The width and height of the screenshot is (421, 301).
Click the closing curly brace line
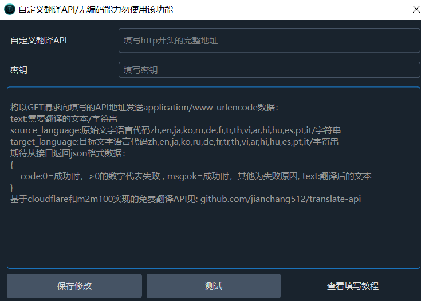tap(13, 188)
